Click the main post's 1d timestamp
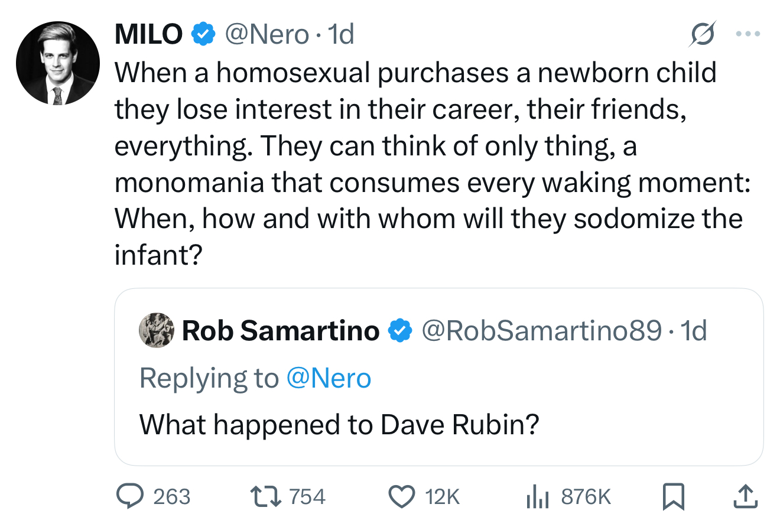The width and height of the screenshot is (780, 530). 341,34
